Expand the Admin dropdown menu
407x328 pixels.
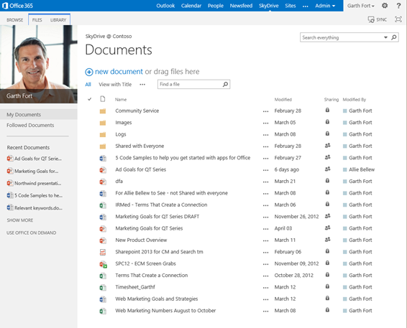(x=325, y=6)
